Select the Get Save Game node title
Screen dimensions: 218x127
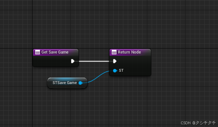point(55,52)
